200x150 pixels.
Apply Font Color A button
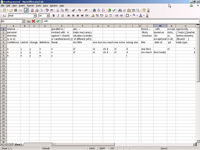(x=140, y=16)
